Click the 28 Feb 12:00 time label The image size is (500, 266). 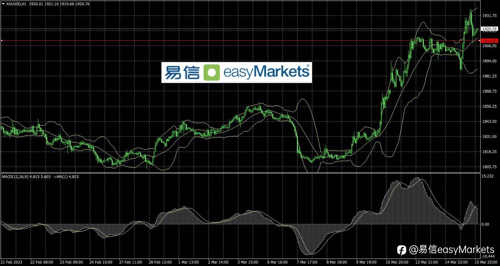tap(160, 262)
